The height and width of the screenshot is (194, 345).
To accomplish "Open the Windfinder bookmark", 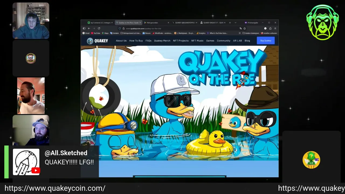I will pyautogui.click(x=162, y=33).
